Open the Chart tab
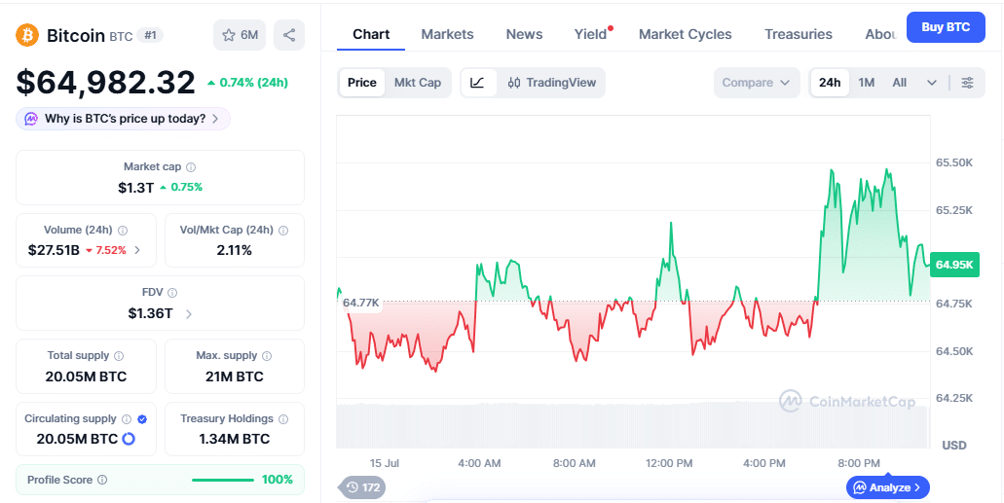 [x=371, y=35]
